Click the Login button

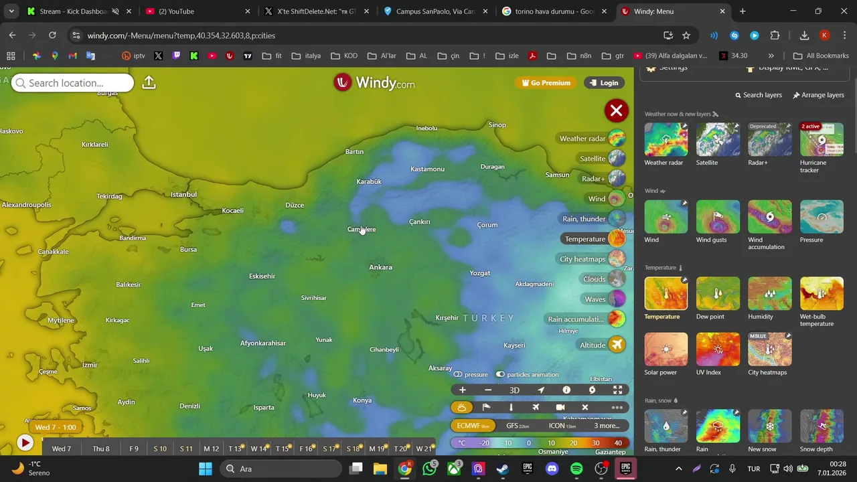pyautogui.click(x=604, y=83)
